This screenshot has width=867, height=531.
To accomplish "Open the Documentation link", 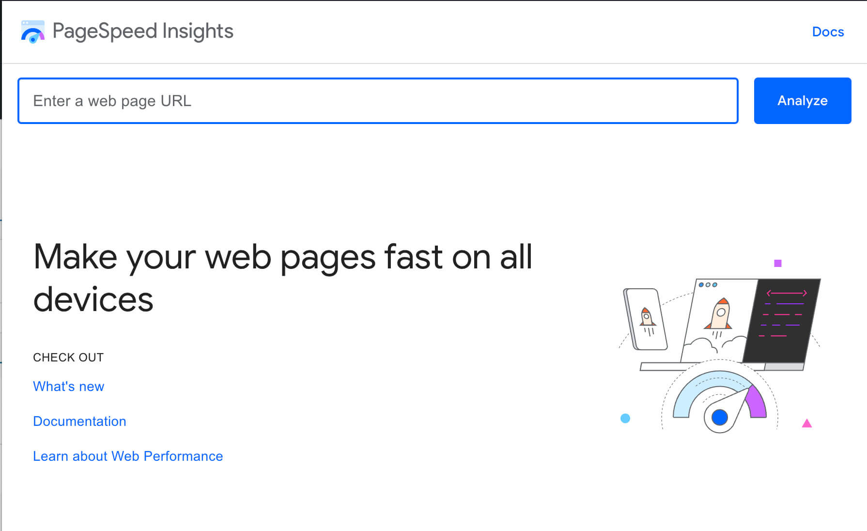I will (79, 421).
